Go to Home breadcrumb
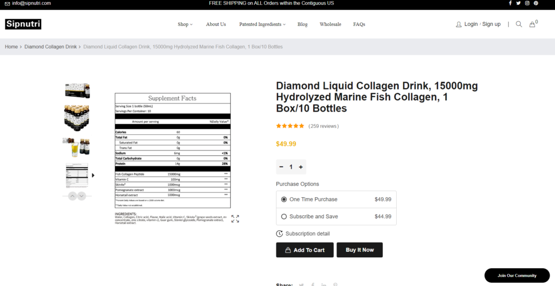The width and height of the screenshot is (555, 286). pyautogui.click(x=11, y=47)
